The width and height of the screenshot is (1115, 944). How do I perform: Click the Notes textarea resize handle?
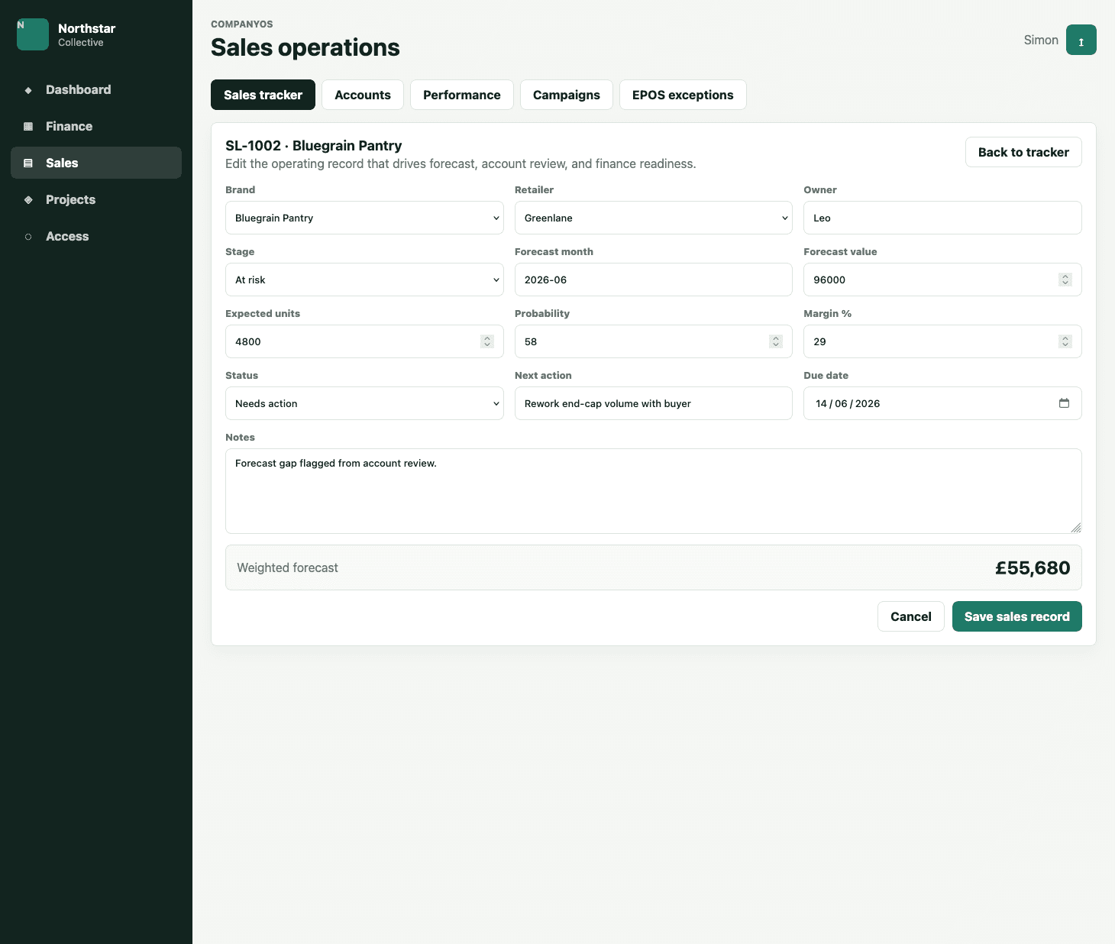pyautogui.click(x=1076, y=528)
